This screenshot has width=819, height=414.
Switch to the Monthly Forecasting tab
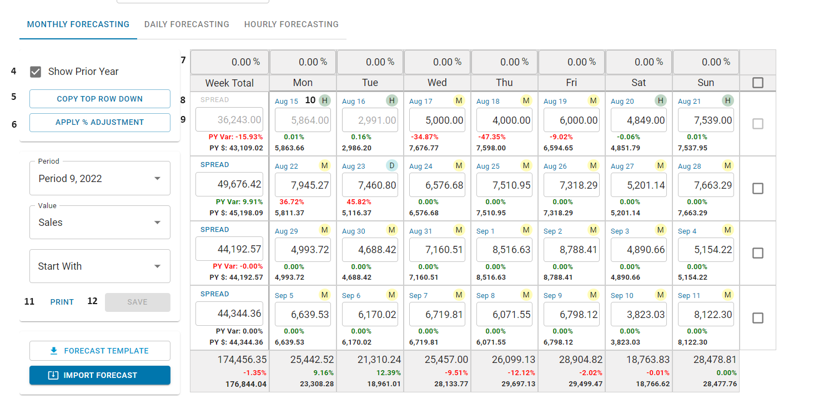tap(78, 24)
